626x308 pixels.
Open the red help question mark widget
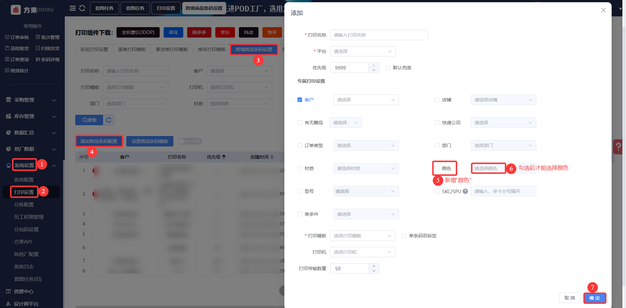point(618,147)
